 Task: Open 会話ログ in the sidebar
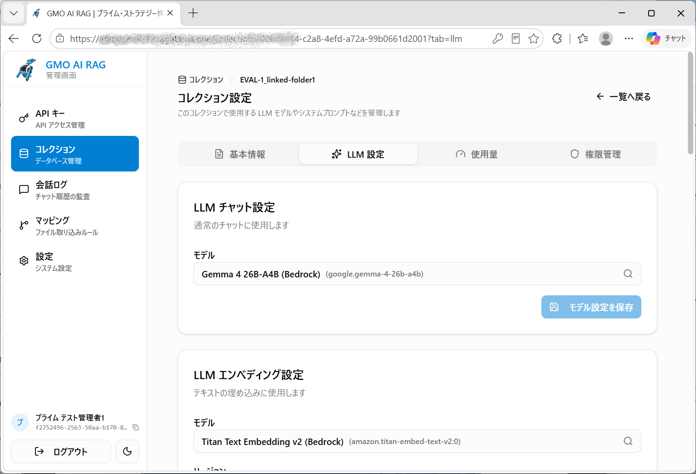click(75, 190)
